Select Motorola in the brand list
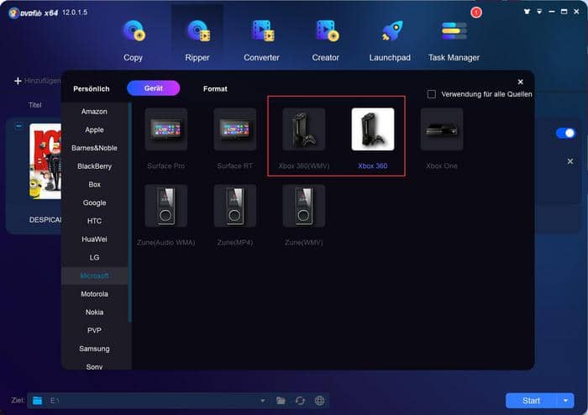588x415 pixels. [x=94, y=294]
